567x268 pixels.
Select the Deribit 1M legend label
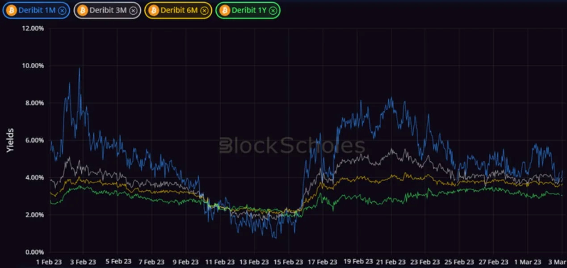tap(38, 10)
